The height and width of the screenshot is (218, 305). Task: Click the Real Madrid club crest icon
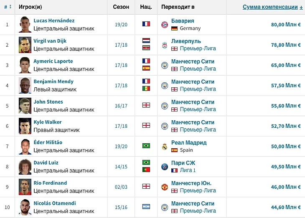(164, 147)
